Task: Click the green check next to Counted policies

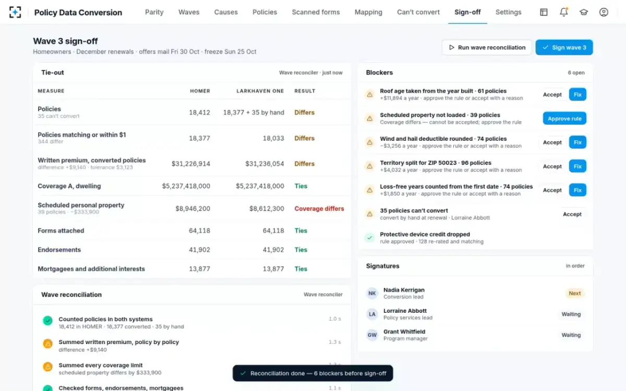Action: pos(47,321)
